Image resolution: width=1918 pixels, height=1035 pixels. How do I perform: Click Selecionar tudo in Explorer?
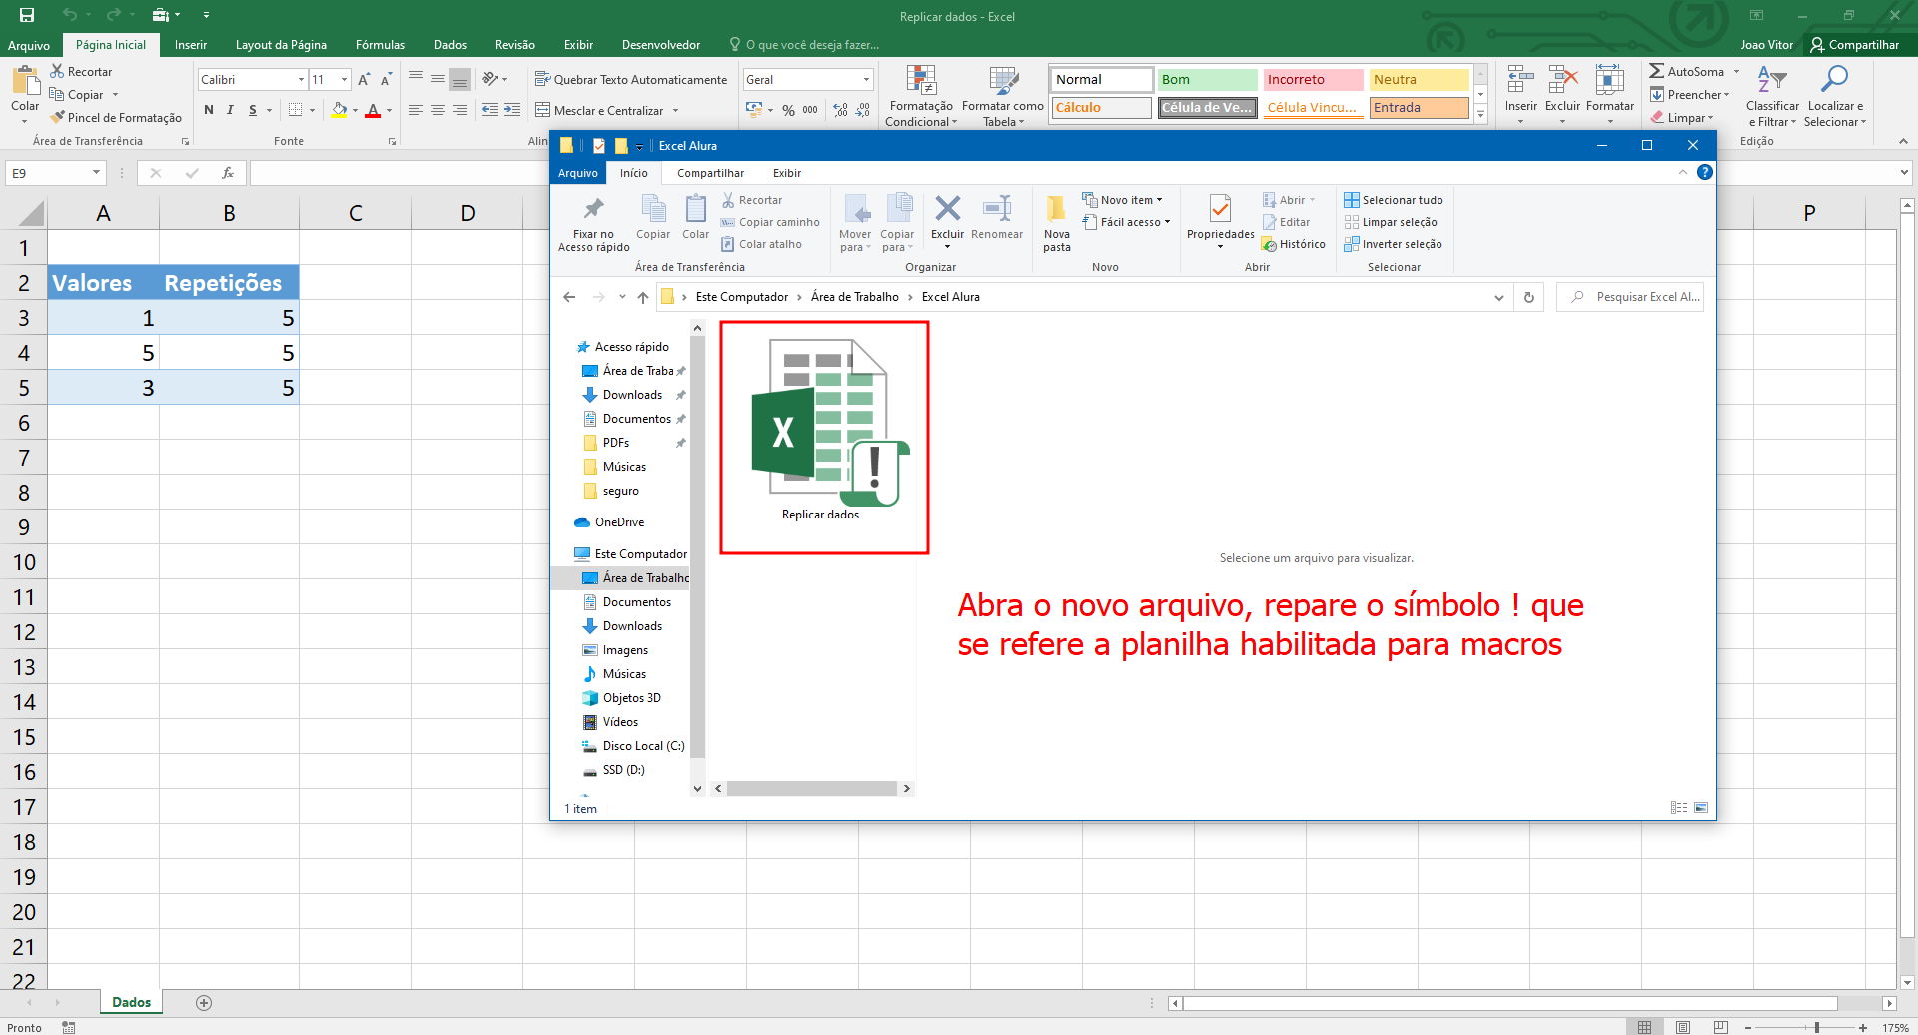pyautogui.click(x=1394, y=200)
